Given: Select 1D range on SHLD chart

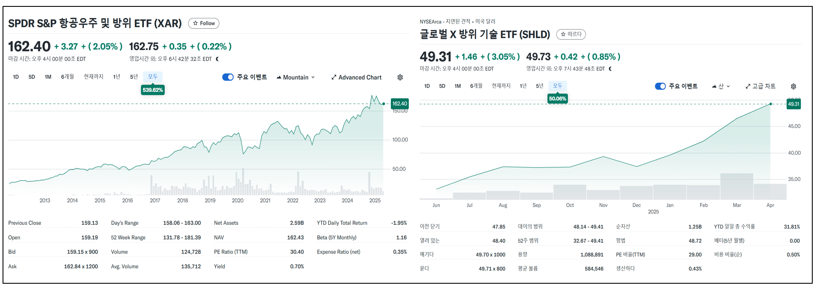Looking at the screenshot, I should click(427, 86).
